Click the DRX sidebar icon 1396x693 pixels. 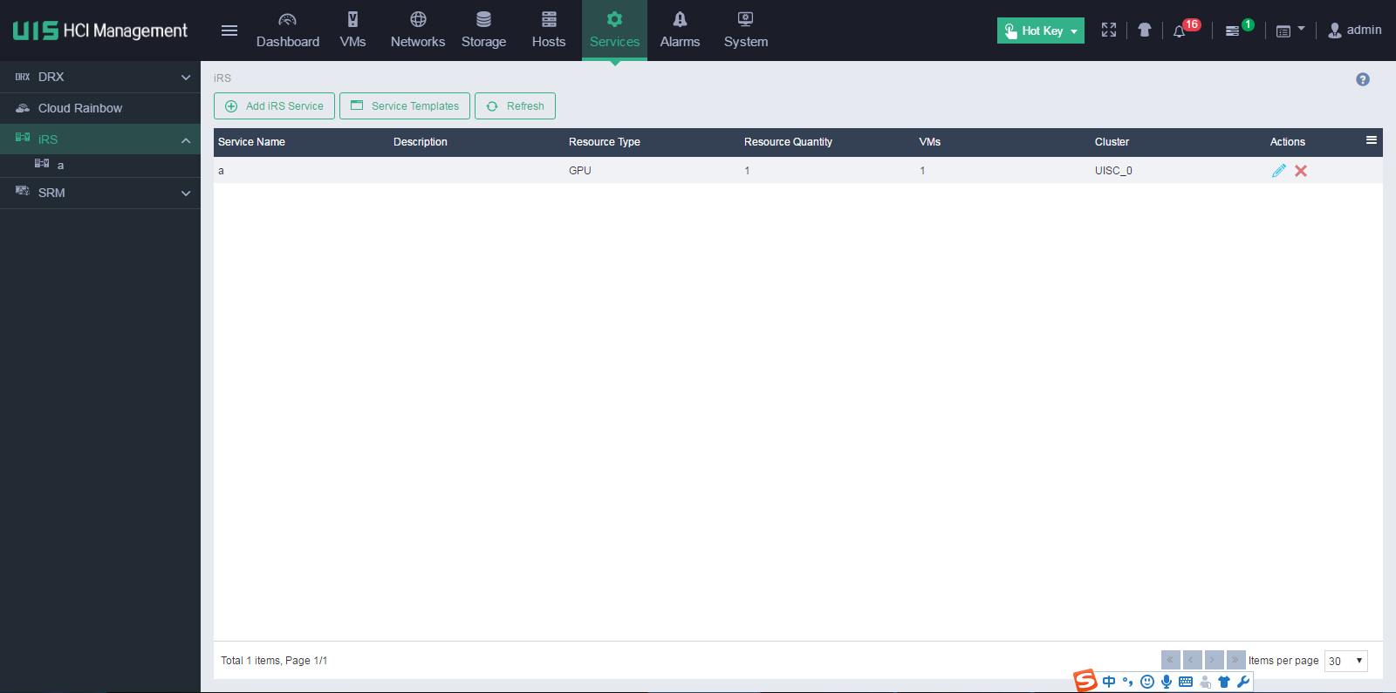pos(23,77)
